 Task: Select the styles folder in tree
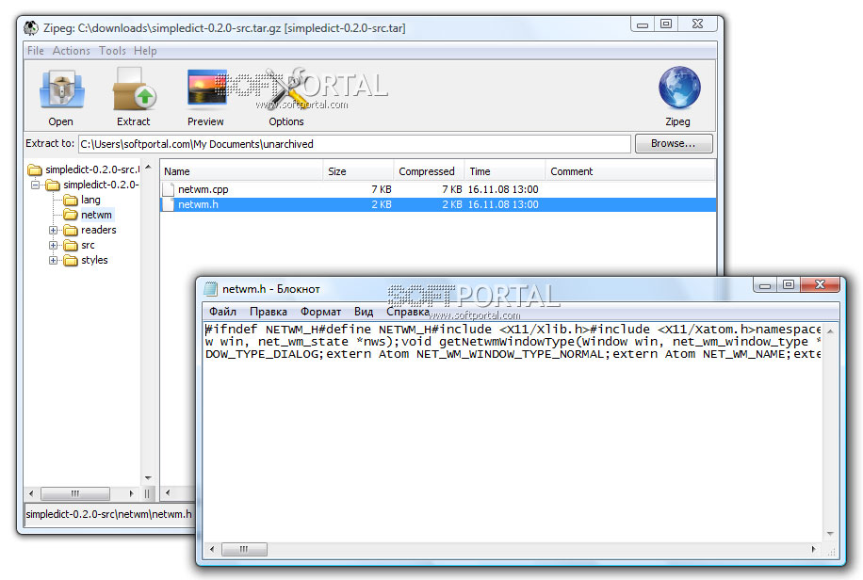coord(94,260)
